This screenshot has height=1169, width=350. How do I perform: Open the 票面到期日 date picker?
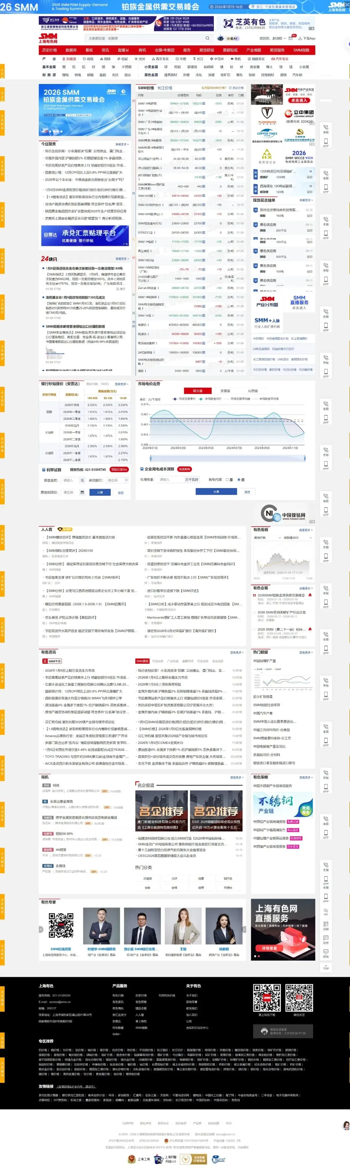[74, 492]
